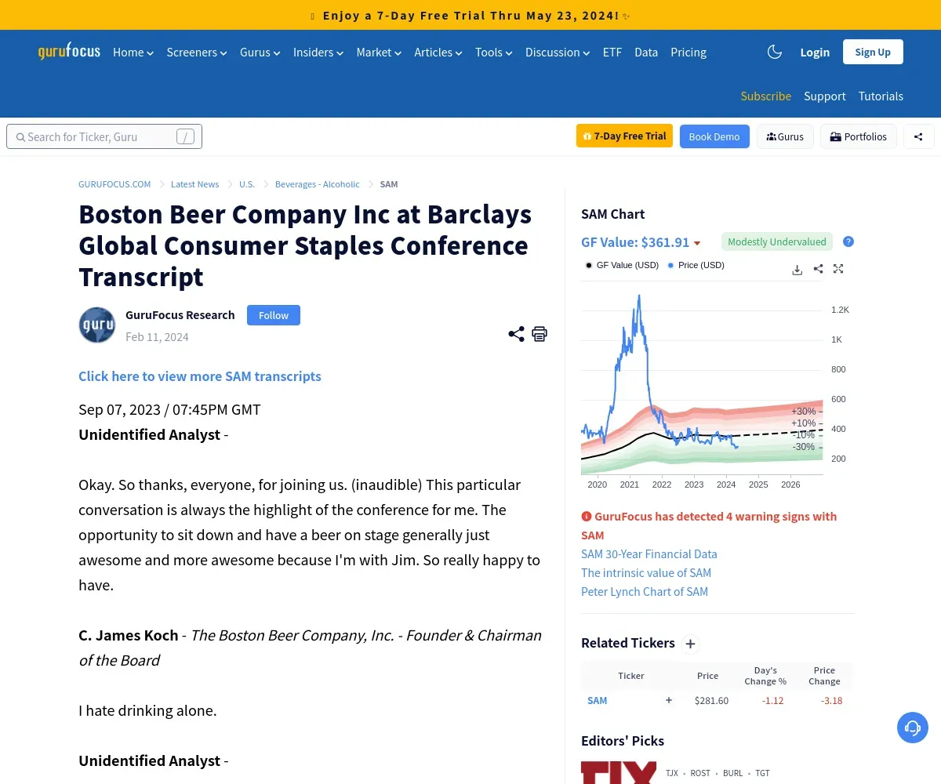Screen dimensions: 941x784
Task: Click the $281.60 price cell
Action: (x=711, y=700)
